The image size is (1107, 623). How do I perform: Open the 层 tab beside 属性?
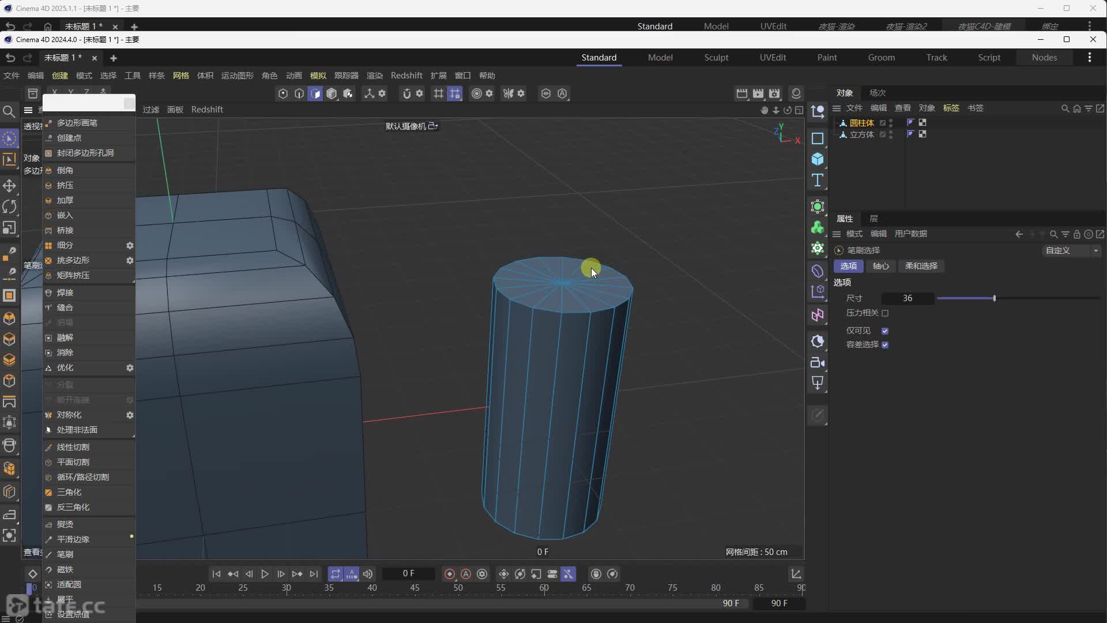pos(873,219)
